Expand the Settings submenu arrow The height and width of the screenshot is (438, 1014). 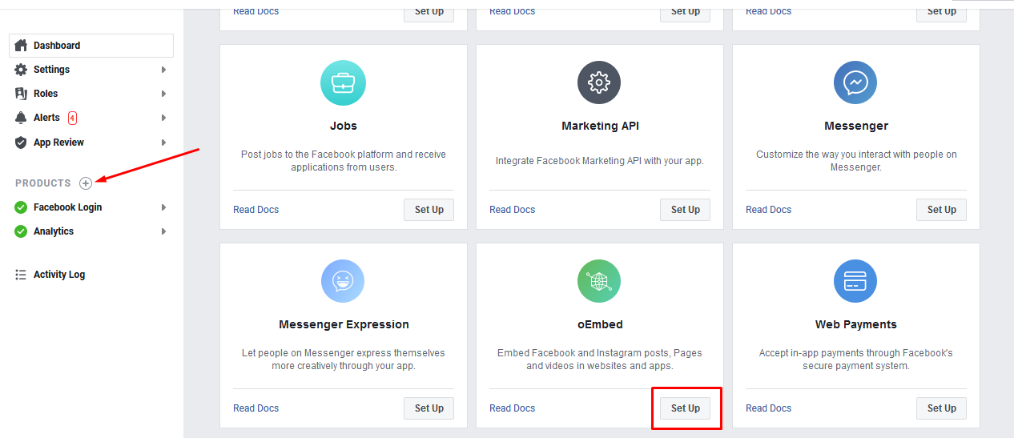tap(163, 70)
